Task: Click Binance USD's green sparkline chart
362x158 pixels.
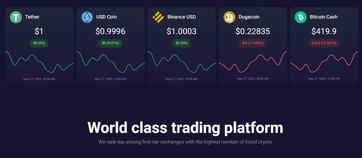Action: click(182, 62)
